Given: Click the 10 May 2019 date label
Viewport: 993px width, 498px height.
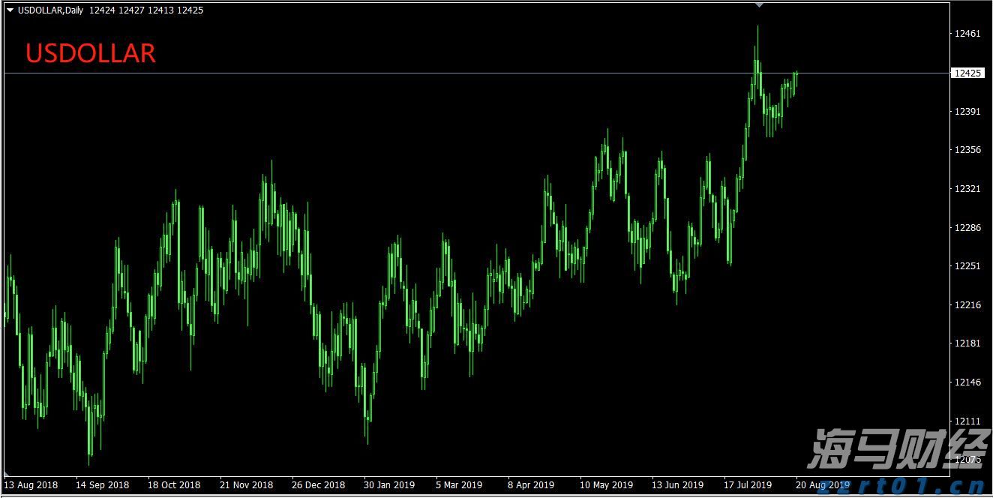Looking at the screenshot, I should tap(607, 485).
